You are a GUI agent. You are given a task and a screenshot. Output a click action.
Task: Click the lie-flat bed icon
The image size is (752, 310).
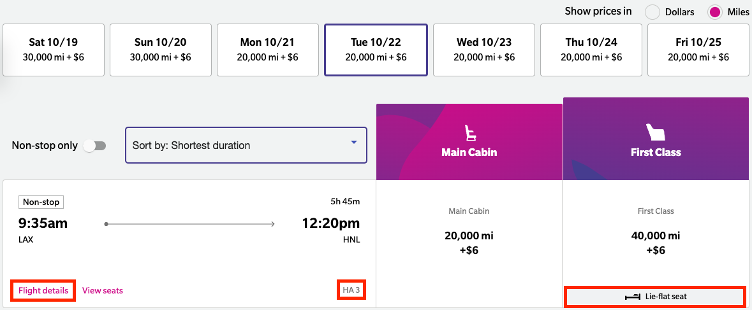[x=632, y=297]
